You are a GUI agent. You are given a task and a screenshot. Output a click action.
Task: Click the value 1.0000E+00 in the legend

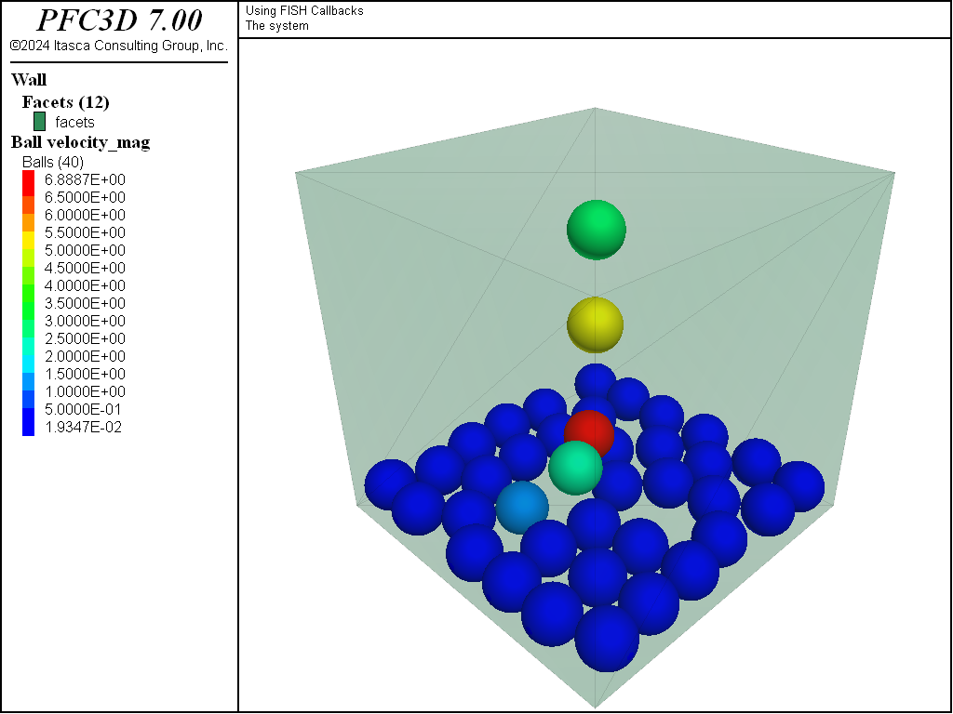(x=85, y=391)
